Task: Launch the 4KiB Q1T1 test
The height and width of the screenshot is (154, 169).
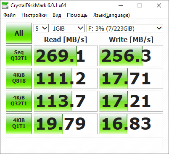Action: click(x=19, y=124)
